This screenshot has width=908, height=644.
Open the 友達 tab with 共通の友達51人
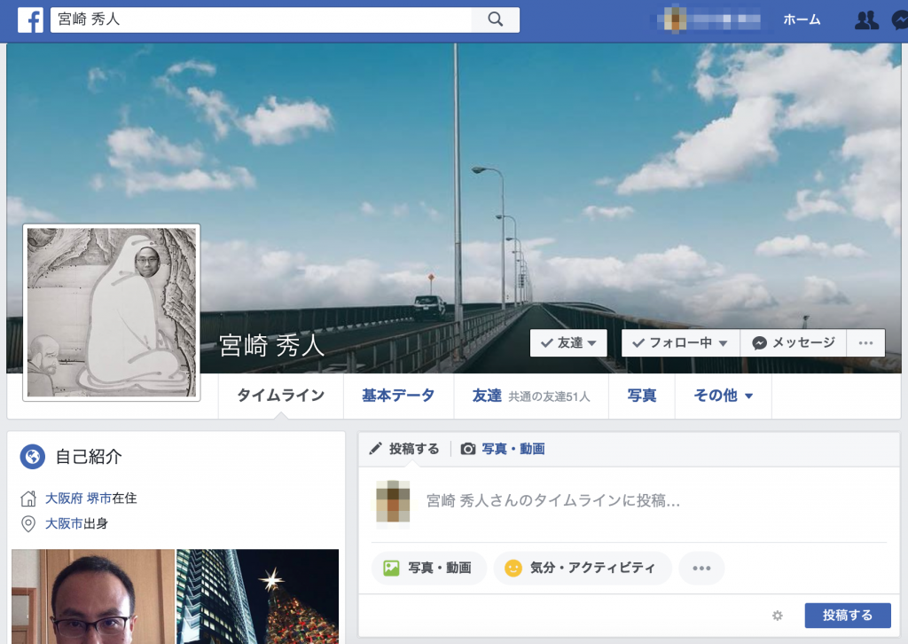click(531, 396)
